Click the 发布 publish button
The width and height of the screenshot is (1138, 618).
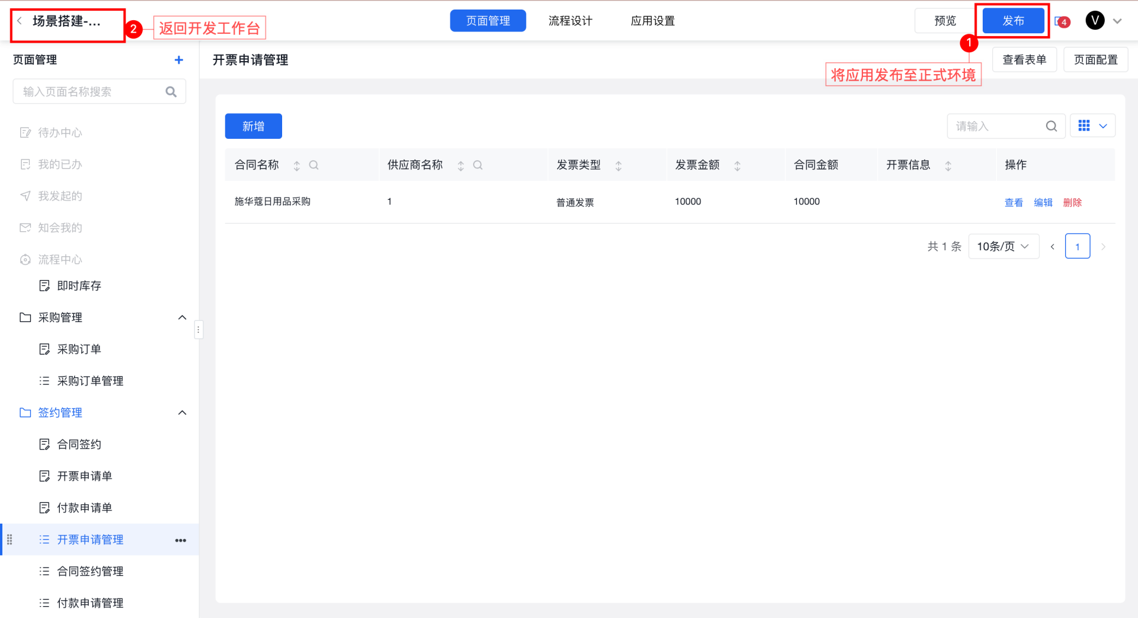click(1013, 21)
